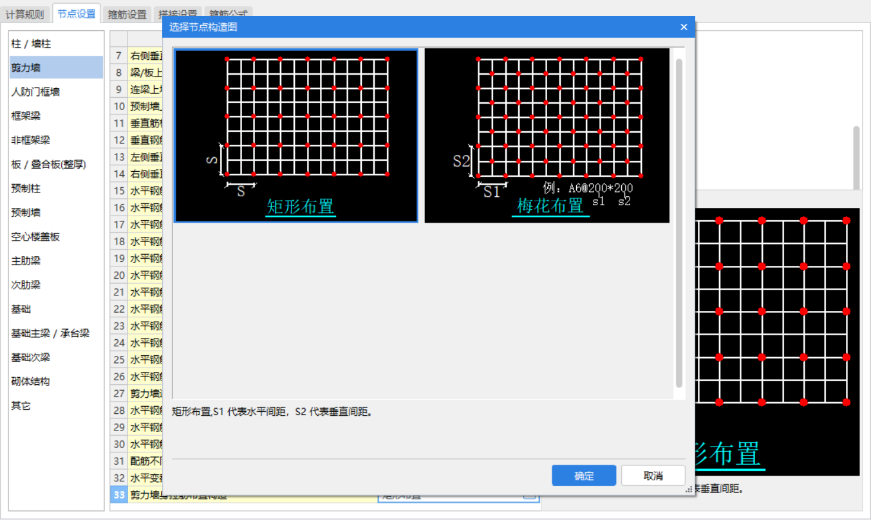Select 板 / 叠合板(整厚) category
Image resolution: width=871 pixels, height=520 pixels.
(56, 164)
